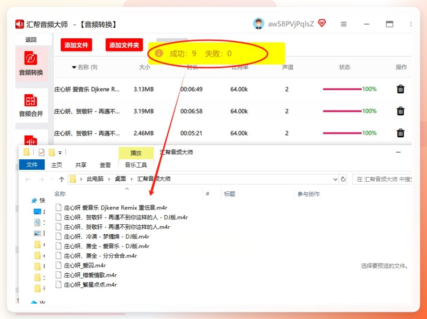The image size is (427, 319).
Task: Switch to the 主页 ribbon tab
Action: [57, 165]
